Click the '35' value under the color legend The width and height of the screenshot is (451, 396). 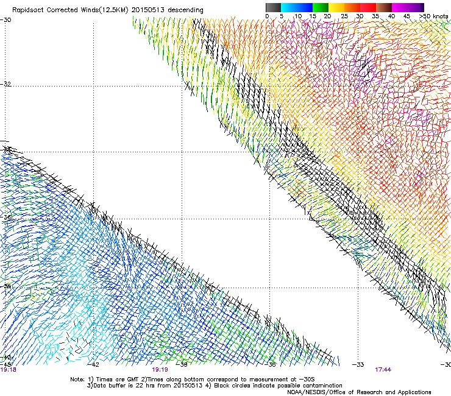(375, 16)
